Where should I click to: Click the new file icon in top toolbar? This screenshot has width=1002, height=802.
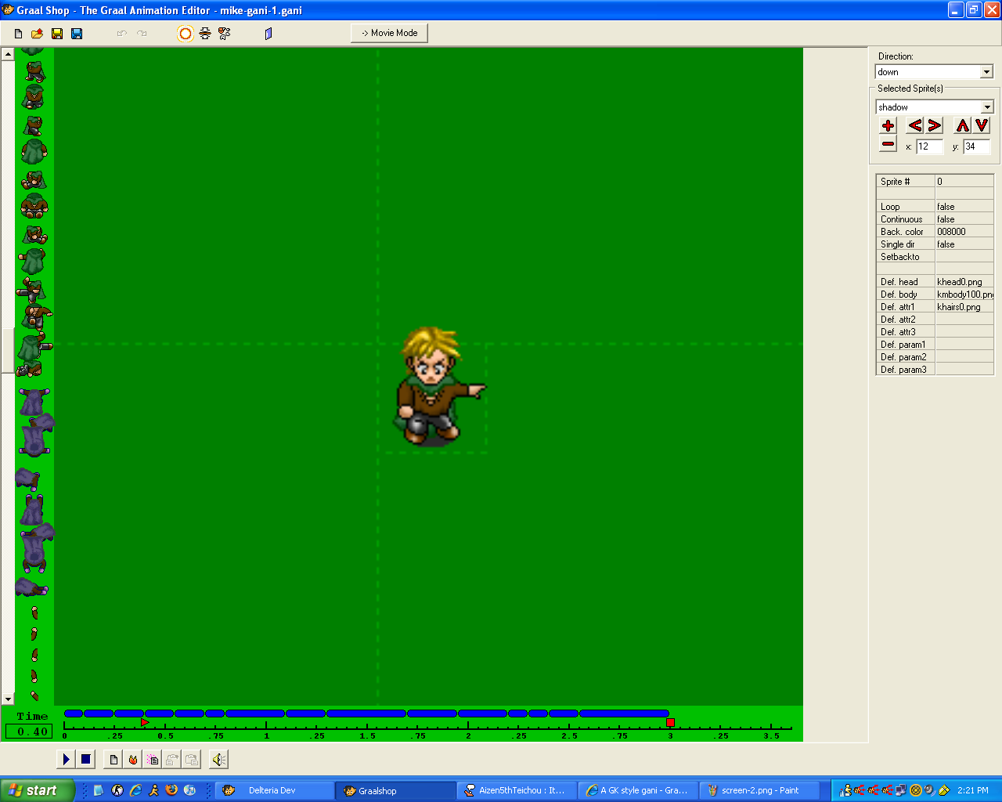pyautogui.click(x=18, y=34)
